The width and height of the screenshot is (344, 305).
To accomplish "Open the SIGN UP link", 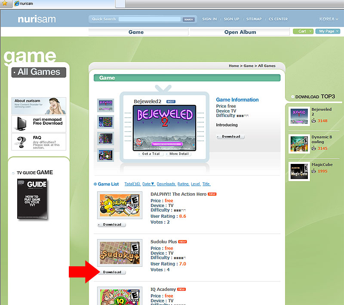I will click(x=231, y=19).
